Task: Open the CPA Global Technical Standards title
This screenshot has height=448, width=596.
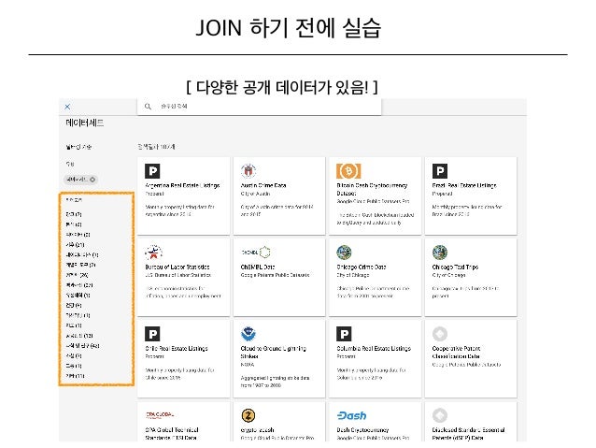Action: [172, 434]
